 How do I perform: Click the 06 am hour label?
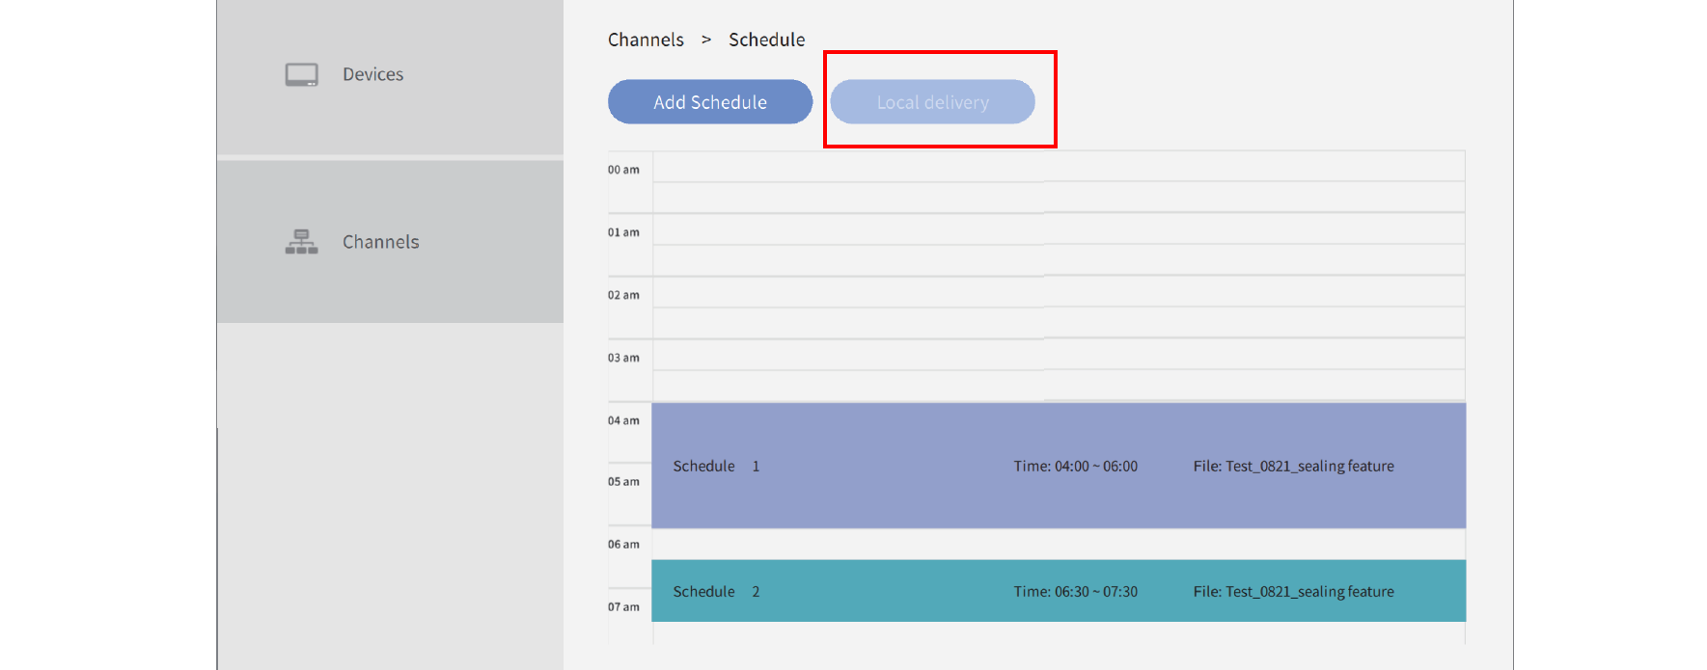(x=623, y=545)
